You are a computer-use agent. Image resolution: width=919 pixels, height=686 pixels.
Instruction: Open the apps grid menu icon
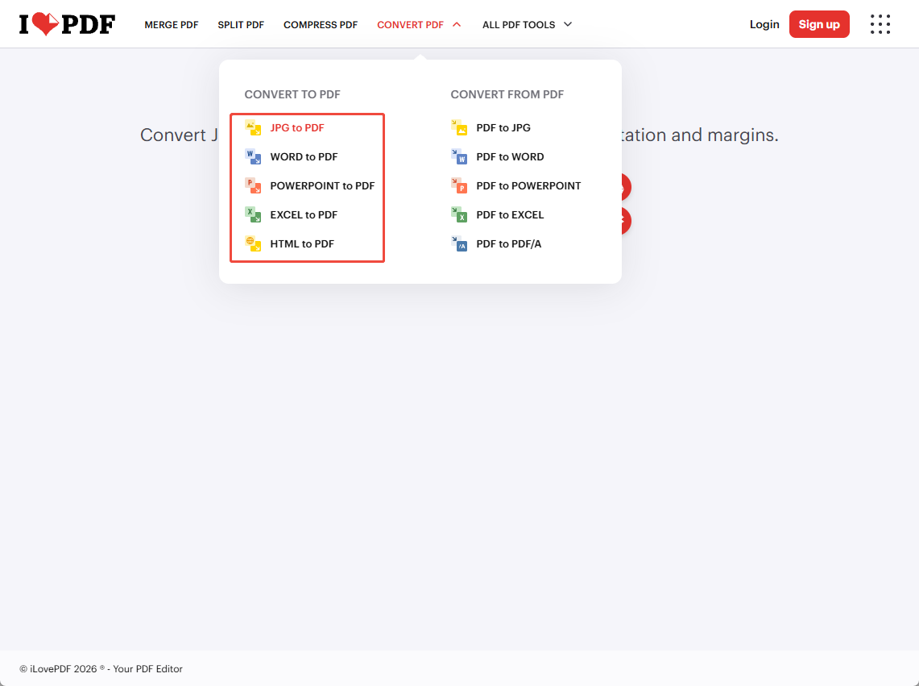[880, 25]
